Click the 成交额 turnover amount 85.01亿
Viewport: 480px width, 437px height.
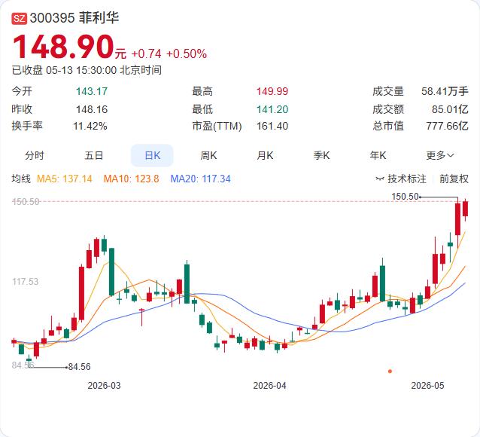pos(450,109)
